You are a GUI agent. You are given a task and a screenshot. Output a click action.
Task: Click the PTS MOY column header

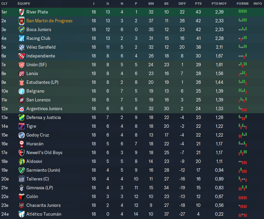tap(219, 3)
